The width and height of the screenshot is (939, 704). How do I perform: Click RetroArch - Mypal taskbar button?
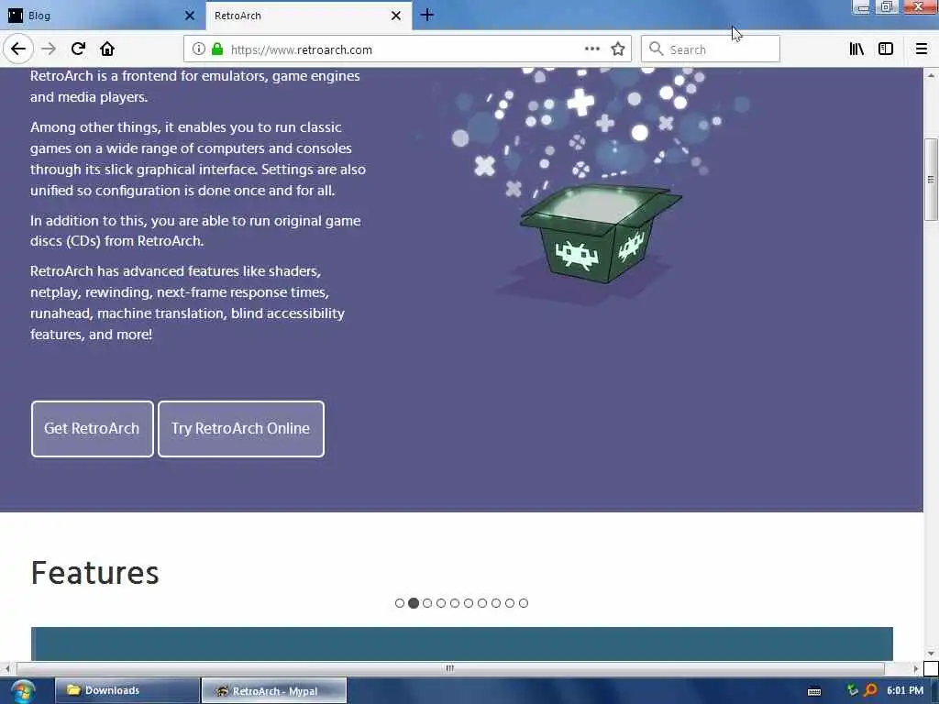tap(274, 691)
